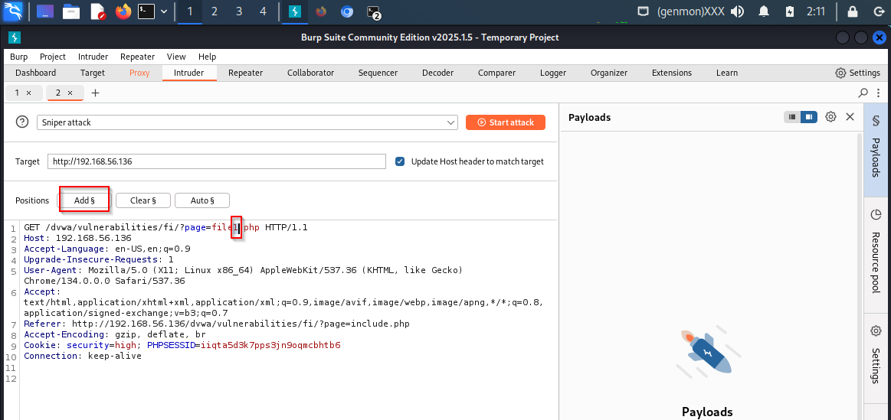Viewport: 891px width, 420px height.
Task: Close the Payloads side panel
Action: [850, 117]
